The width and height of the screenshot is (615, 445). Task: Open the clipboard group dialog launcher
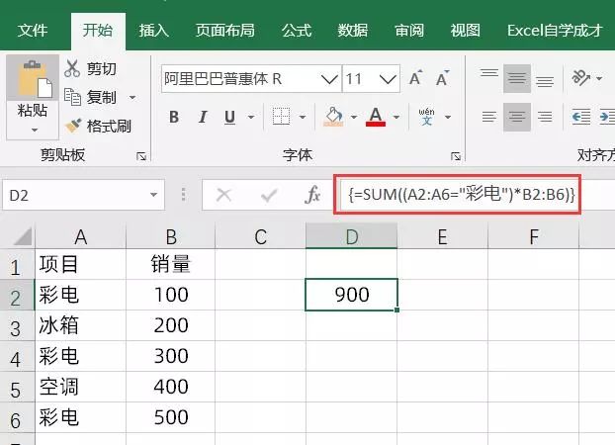pyautogui.click(x=141, y=156)
